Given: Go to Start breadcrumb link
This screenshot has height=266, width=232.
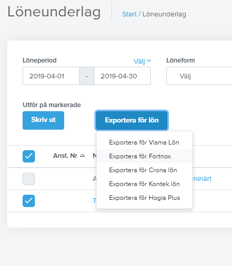Looking at the screenshot, I should point(129,14).
